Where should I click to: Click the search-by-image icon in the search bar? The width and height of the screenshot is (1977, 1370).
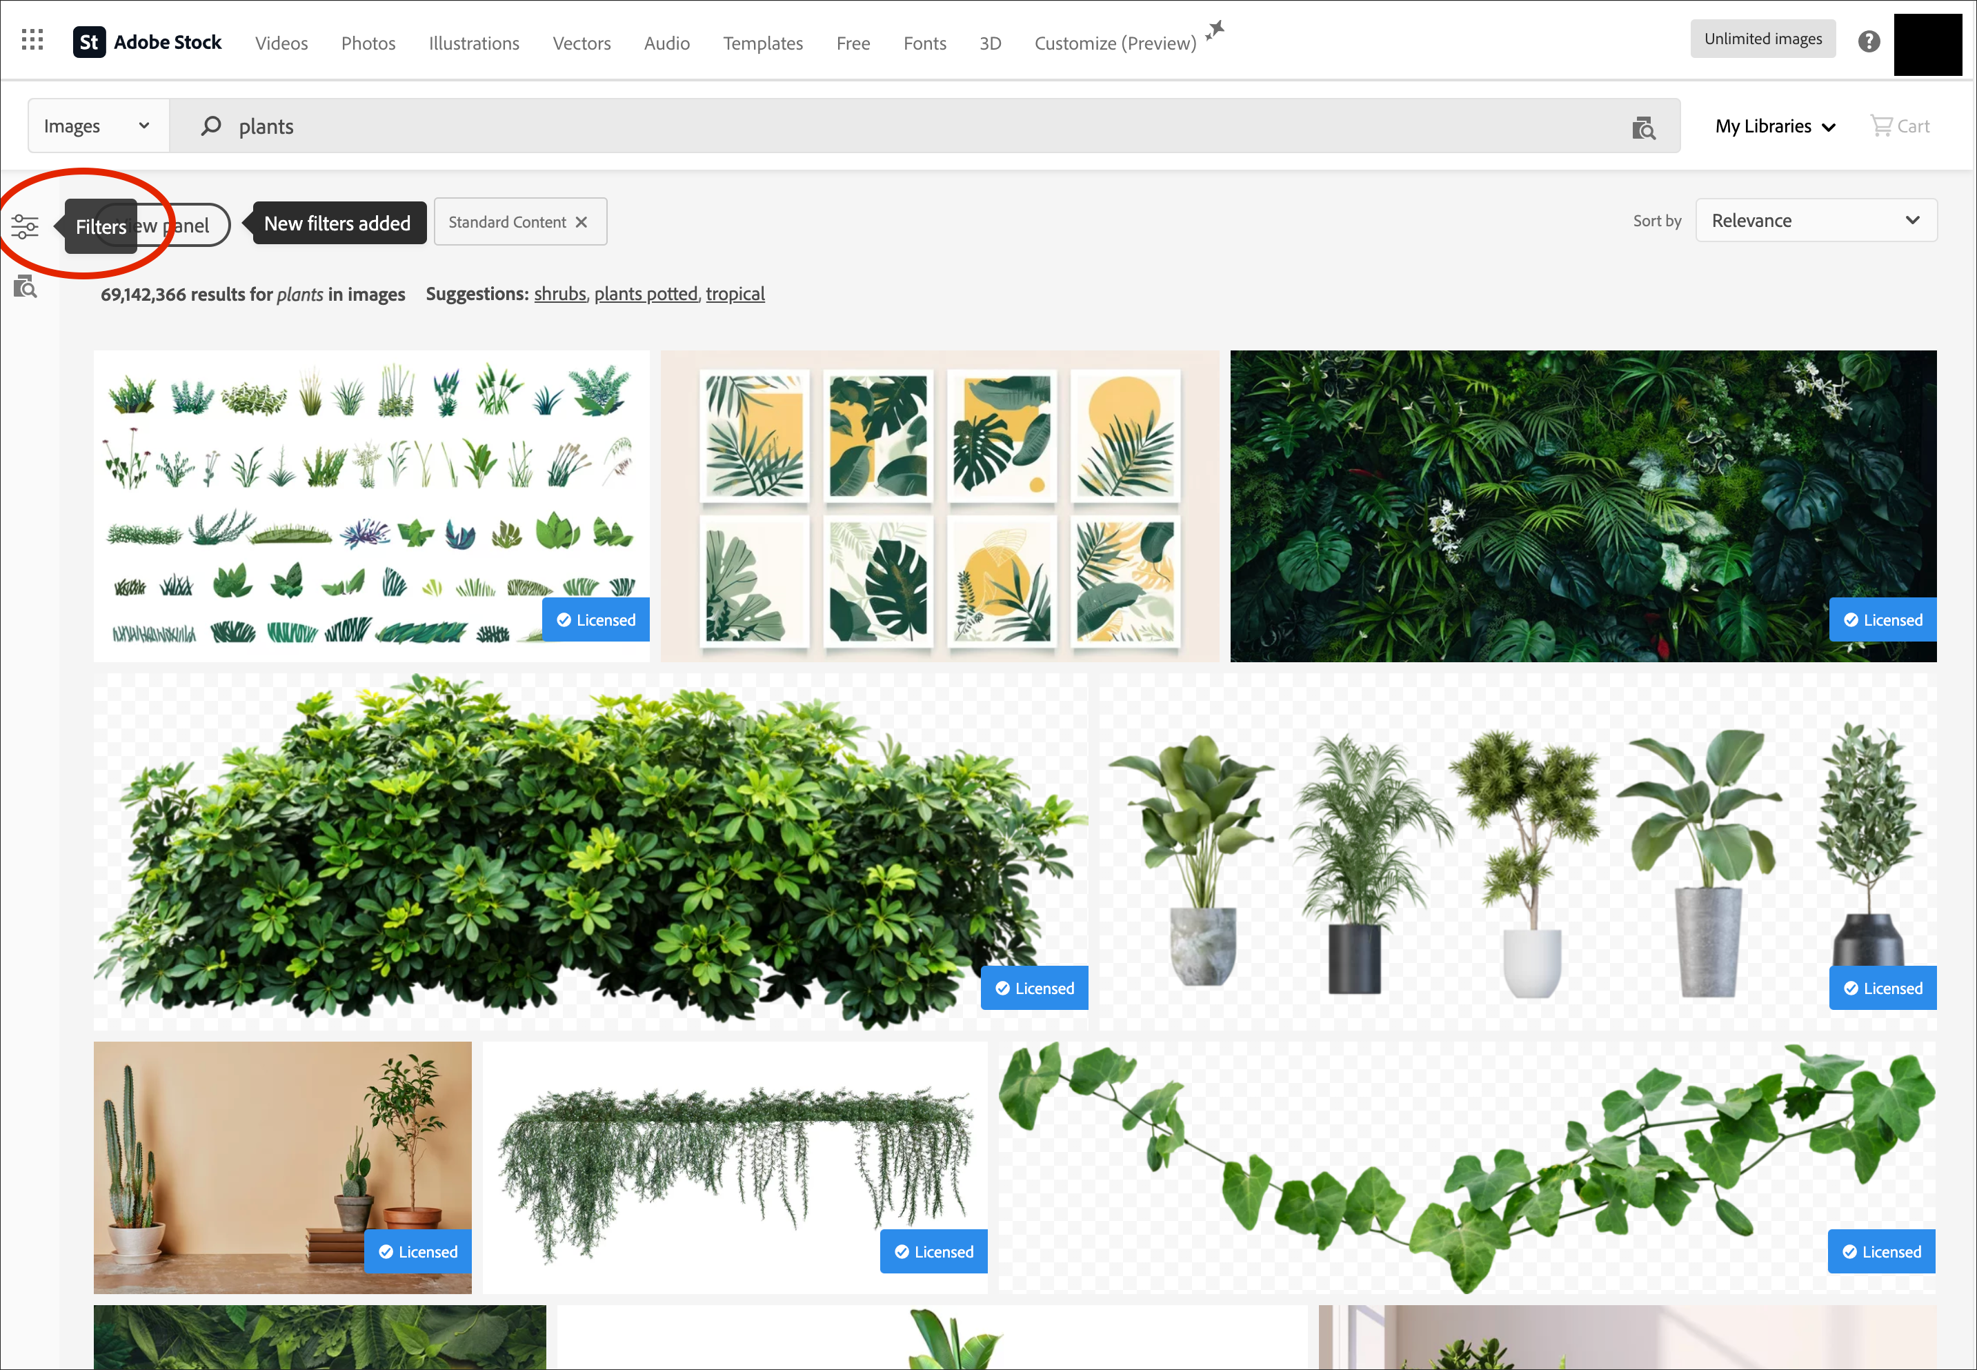1644,127
